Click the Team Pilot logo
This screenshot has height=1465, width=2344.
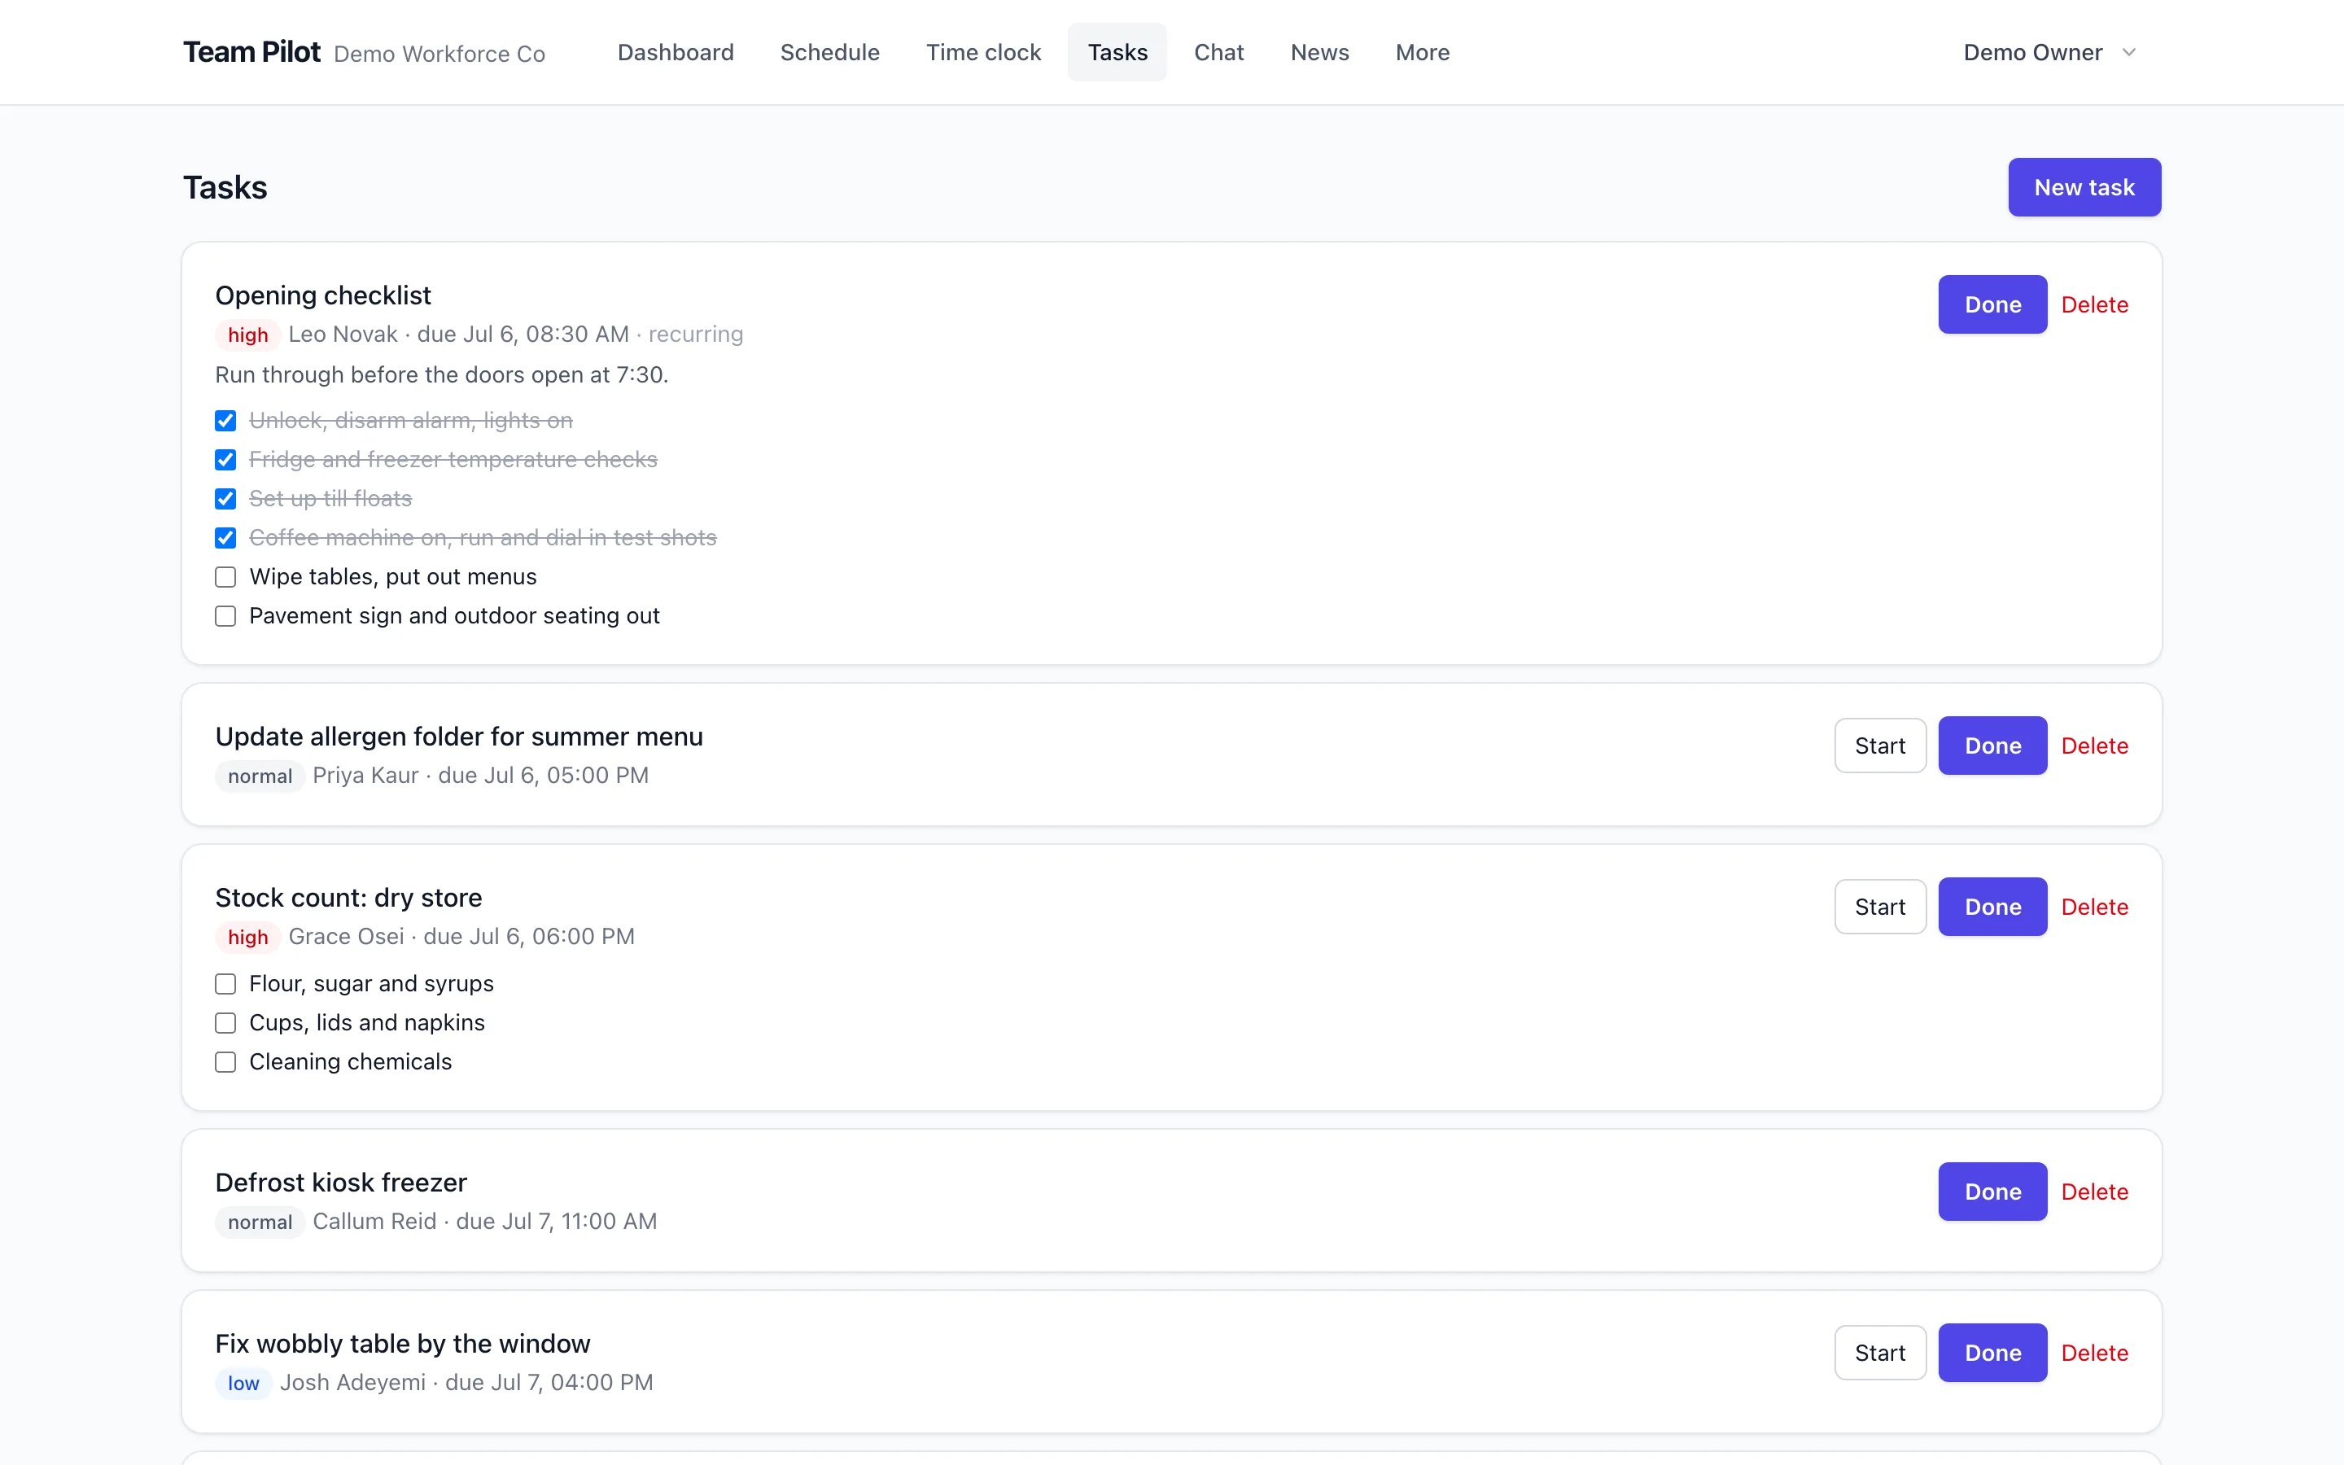[251, 52]
